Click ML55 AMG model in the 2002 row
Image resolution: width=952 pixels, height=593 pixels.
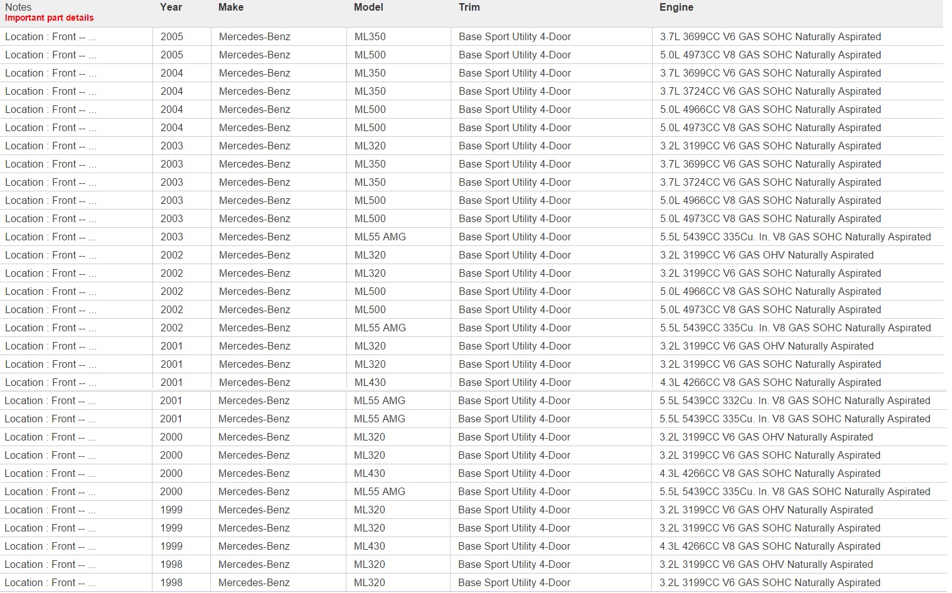click(x=380, y=328)
